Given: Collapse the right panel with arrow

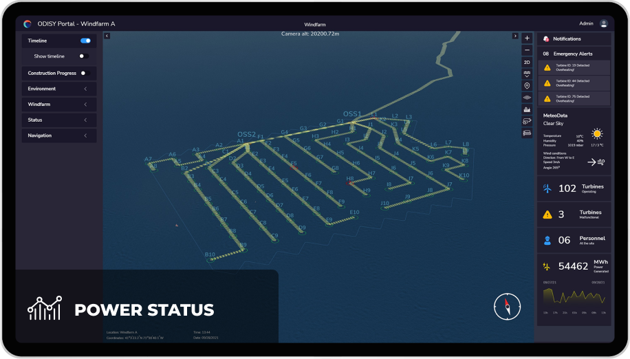Looking at the screenshot, I should [515, 36].
